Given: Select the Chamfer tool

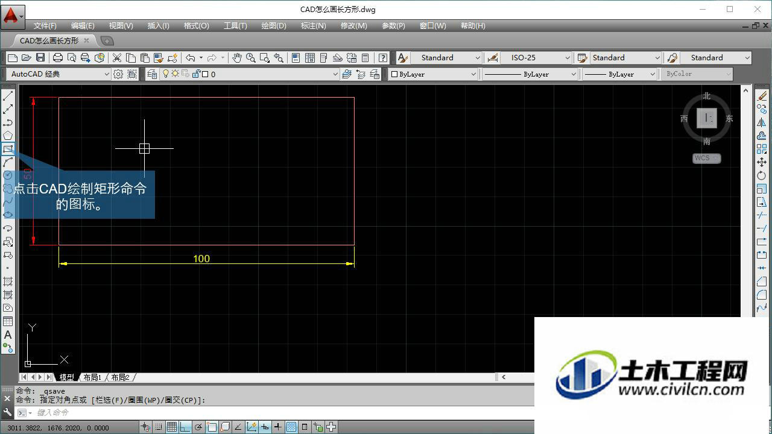Looking at the screenshot, I should [x=762, y=281].
